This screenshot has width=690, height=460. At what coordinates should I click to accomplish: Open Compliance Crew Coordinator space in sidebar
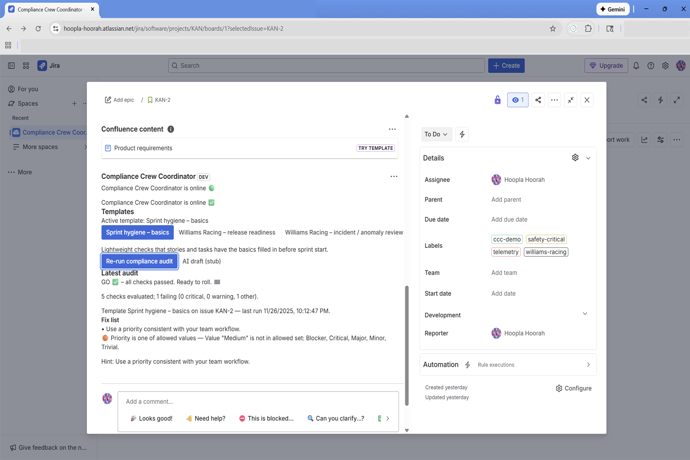point(49,132)
